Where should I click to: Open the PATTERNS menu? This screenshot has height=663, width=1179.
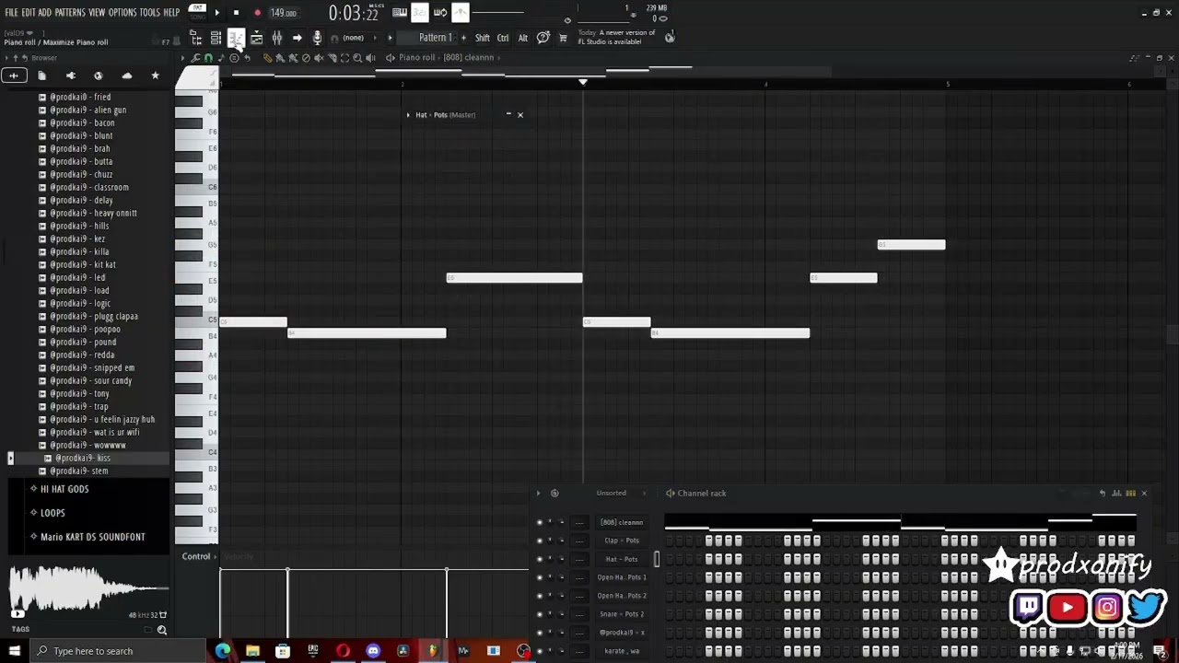(70, 13)
